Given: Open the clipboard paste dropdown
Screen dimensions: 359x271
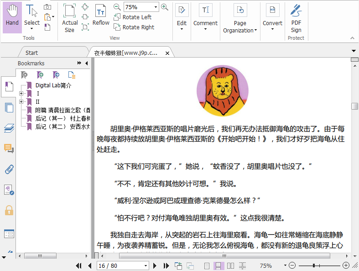Looking at the screenshot, I should point(53,17).
